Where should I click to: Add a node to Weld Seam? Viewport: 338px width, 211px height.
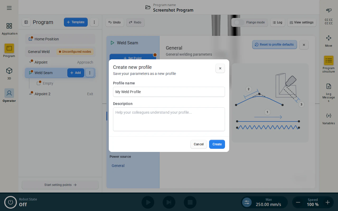[x=76, y=73]
